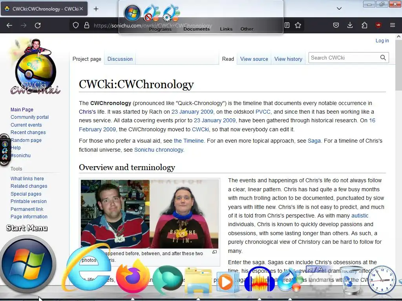Image resolution: width=402 pixels, height=301 pixels.
Task: Open the Printable version link
Action: [28, 201]
